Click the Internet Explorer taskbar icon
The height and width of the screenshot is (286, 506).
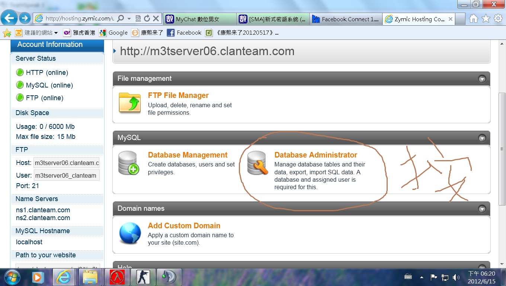(x=64, y=277)
